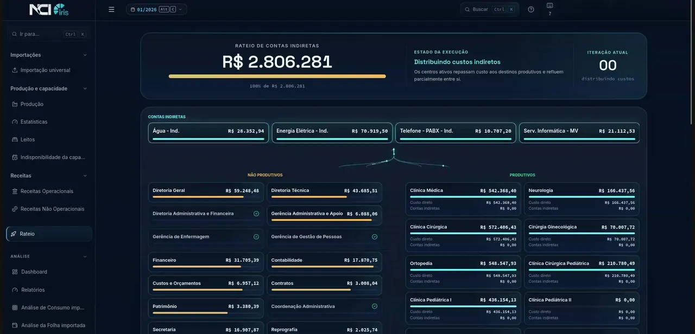Click the Receitas Operacionais icon

click(15, 191)
